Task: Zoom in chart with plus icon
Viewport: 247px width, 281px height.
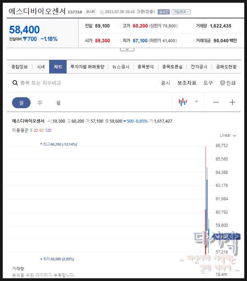Action: click(x=232, y=102)
